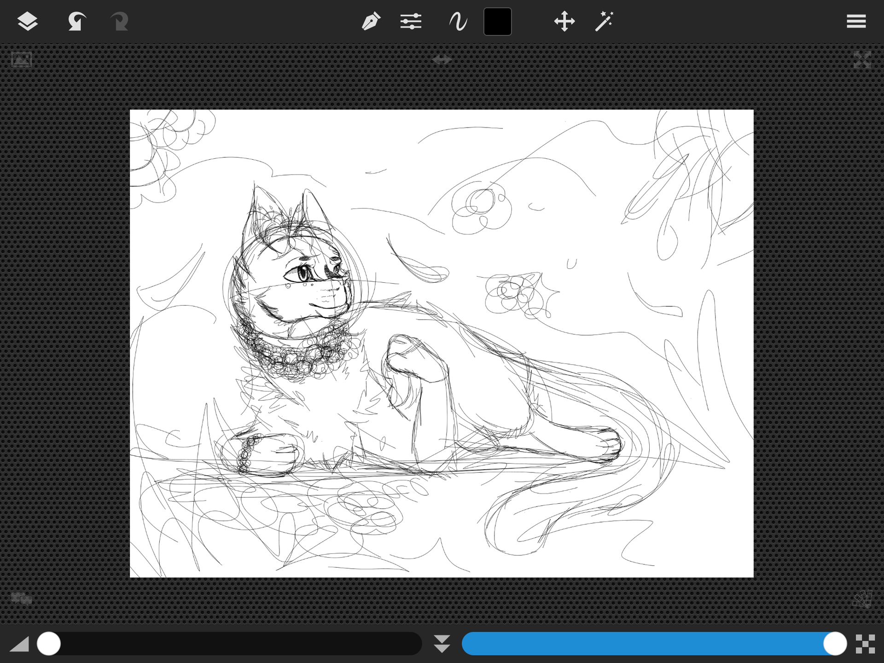Select the magic wand tool
Viewport: 884px width, 663px height.
click(605, 21)
